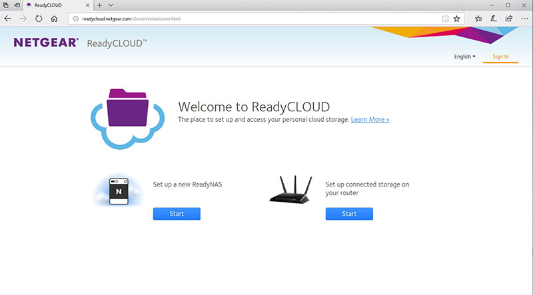
Task: Open the browser home page
Action: 55,19
